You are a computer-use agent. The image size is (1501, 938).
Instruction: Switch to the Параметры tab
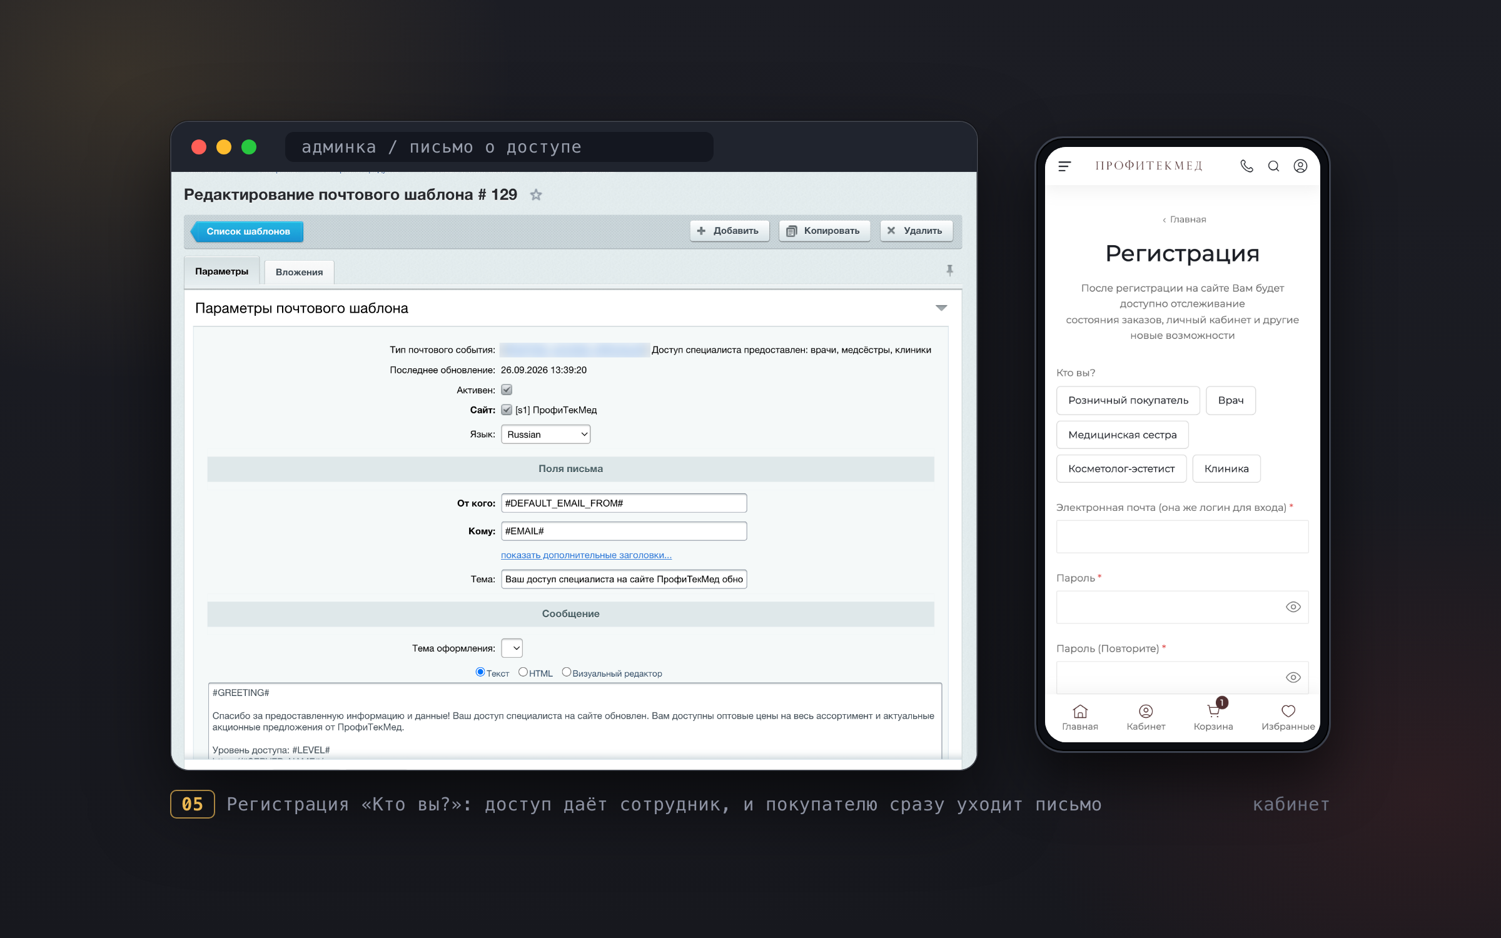(221, 271)
